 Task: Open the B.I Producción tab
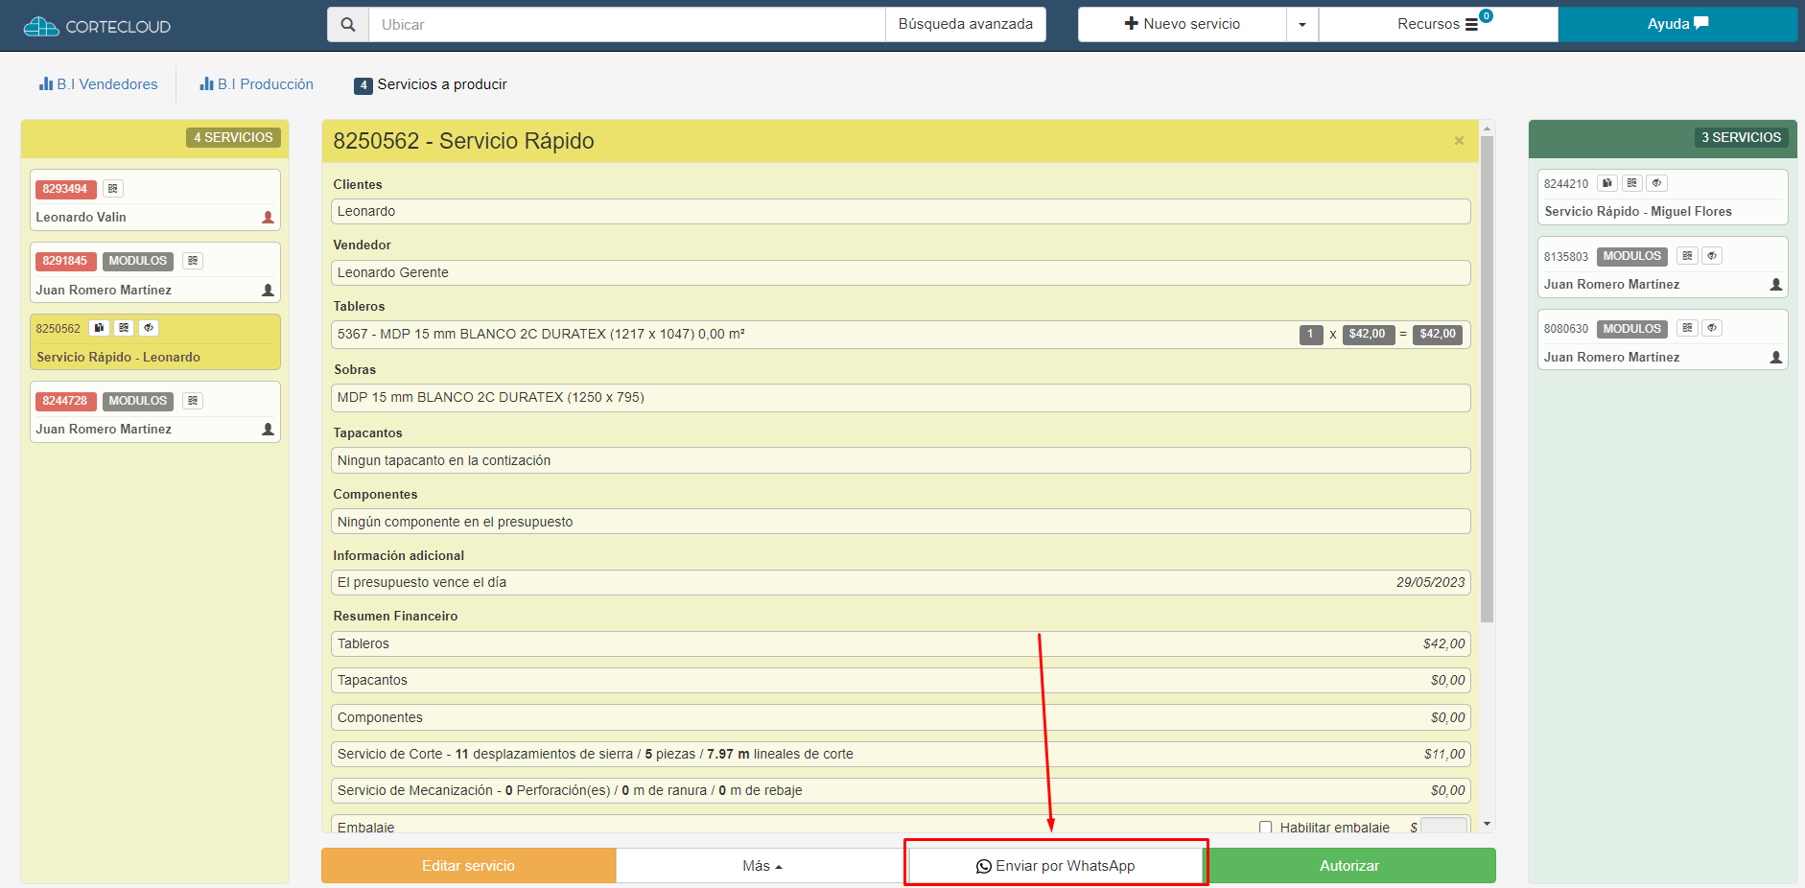[256, 84]
